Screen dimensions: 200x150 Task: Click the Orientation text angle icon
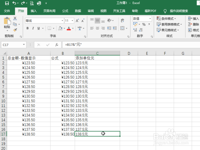coord(109,20)
